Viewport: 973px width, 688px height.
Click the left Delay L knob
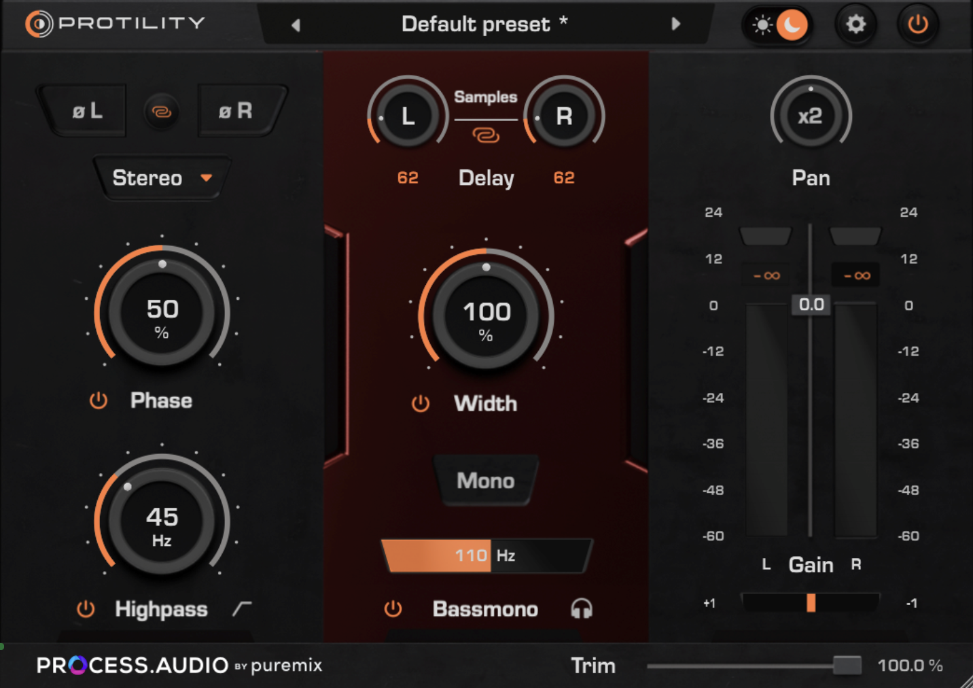coord(408,116)
